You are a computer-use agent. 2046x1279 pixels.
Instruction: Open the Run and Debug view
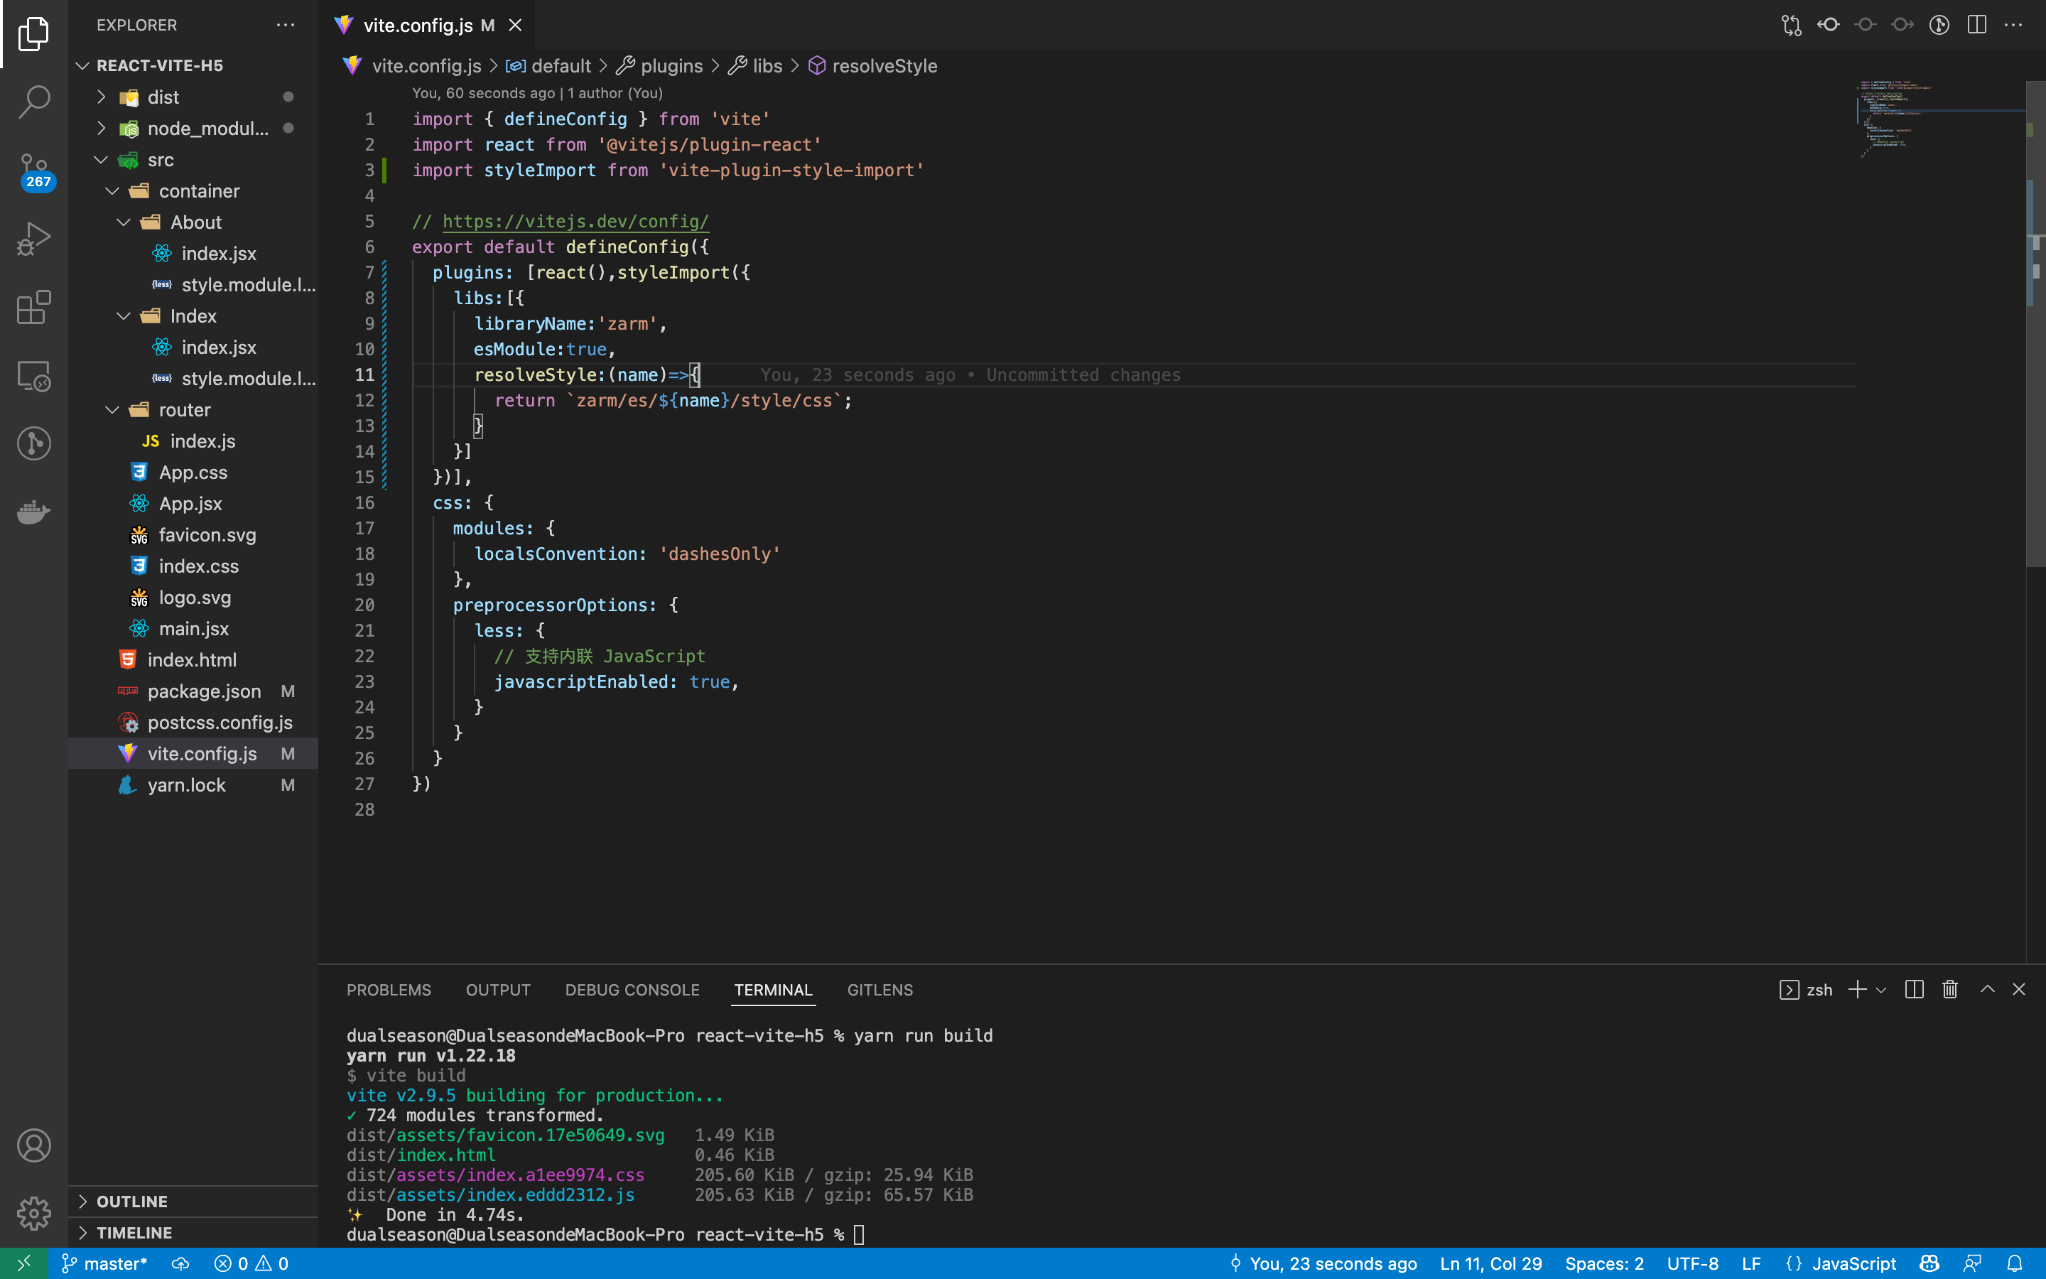pos(34,239)
